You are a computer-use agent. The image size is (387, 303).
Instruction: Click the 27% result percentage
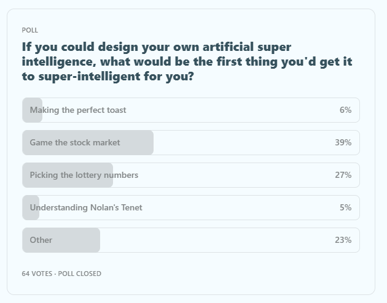343,175
